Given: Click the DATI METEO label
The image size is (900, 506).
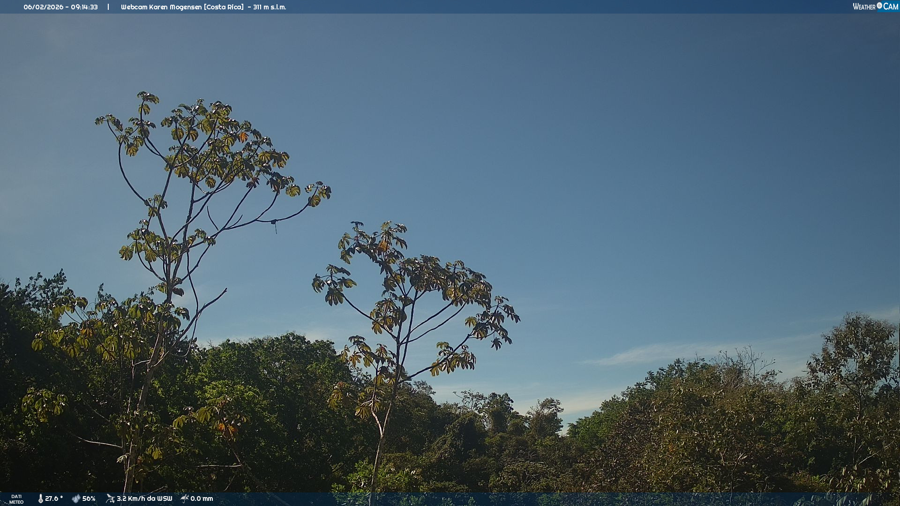Looking at the screenshot, I should pyautogui.click(x=16, y=499).
